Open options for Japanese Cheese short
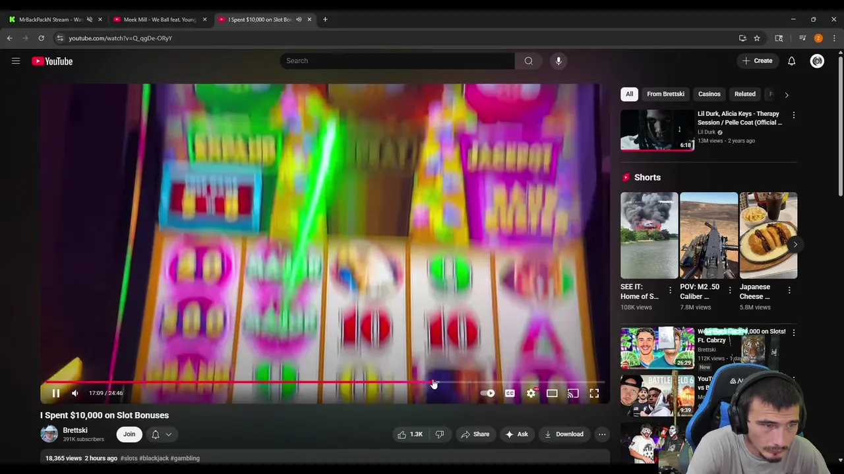844x474 pixels. (789, 290)
